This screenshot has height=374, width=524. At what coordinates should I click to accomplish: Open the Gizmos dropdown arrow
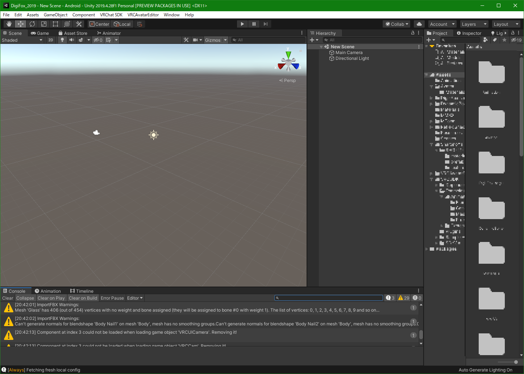[x=225, y=40]
